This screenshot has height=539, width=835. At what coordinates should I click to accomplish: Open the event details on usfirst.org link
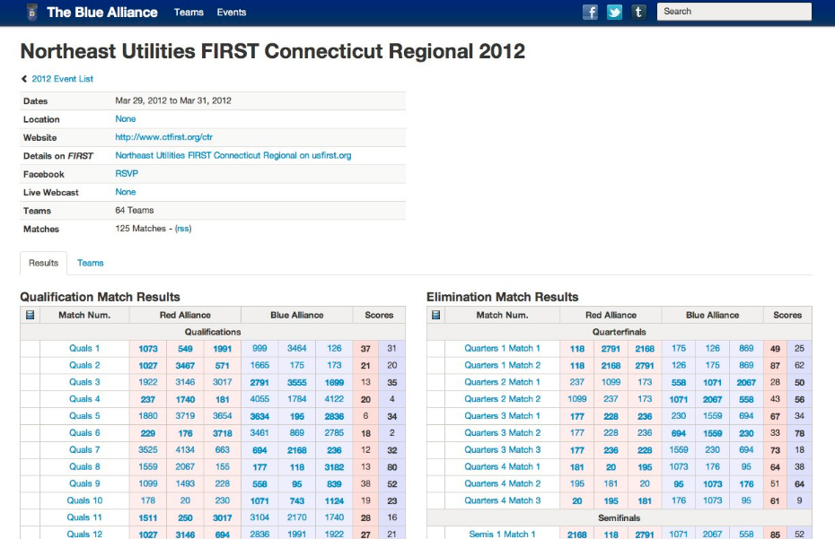click(233, 155)
